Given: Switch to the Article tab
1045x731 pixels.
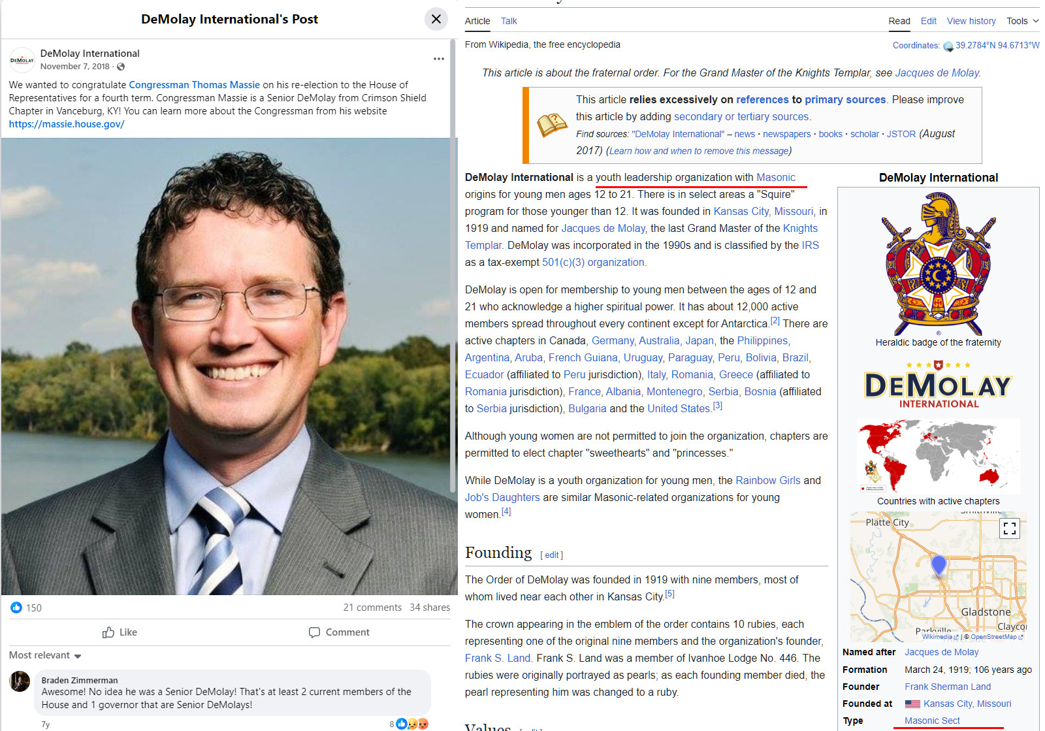Looking at the screenshot, I should 477,21.
